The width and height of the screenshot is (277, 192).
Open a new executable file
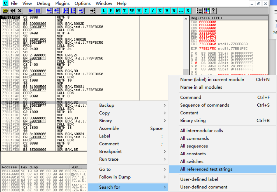[5, 11]
